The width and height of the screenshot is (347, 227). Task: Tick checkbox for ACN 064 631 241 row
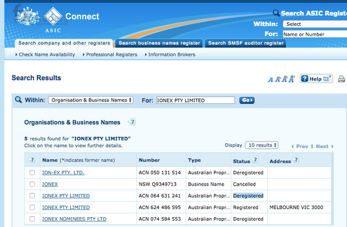(32, 195)
